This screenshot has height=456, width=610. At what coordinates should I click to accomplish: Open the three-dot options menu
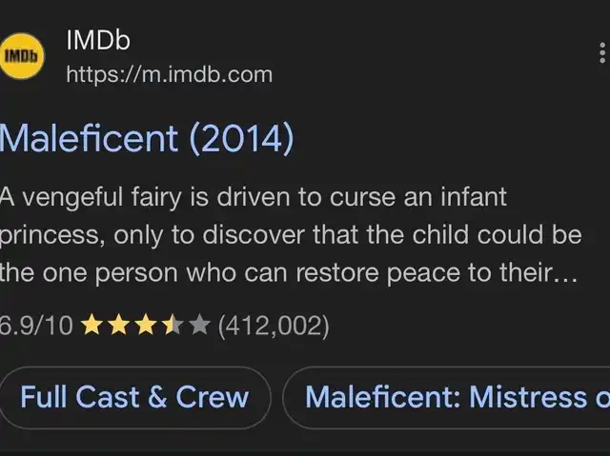click(x=602, y=53)
